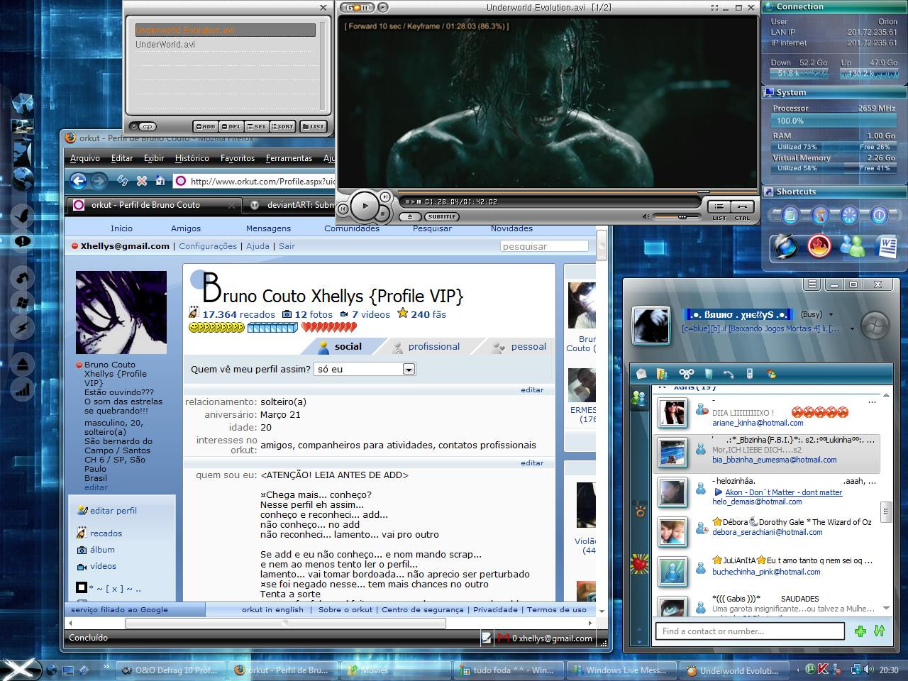Image resolution: width=908 pixels, height=681 pixels.
Task: Click the ADD button in the playlist
Action: click(x=205, y=127)
